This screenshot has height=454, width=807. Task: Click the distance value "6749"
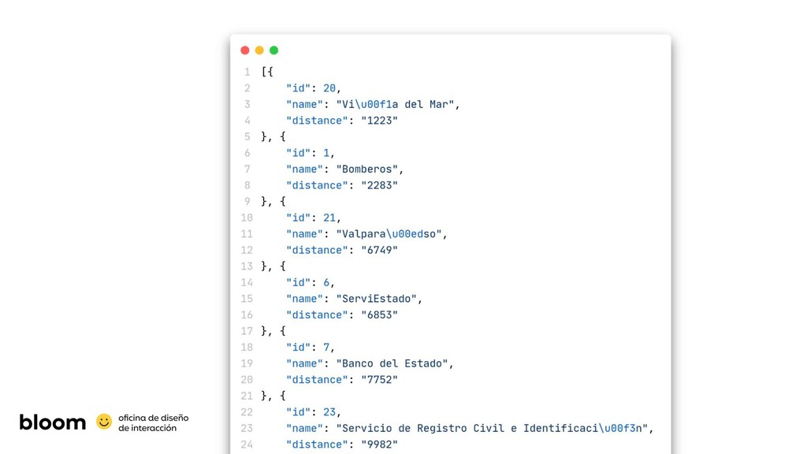point(379,250)
